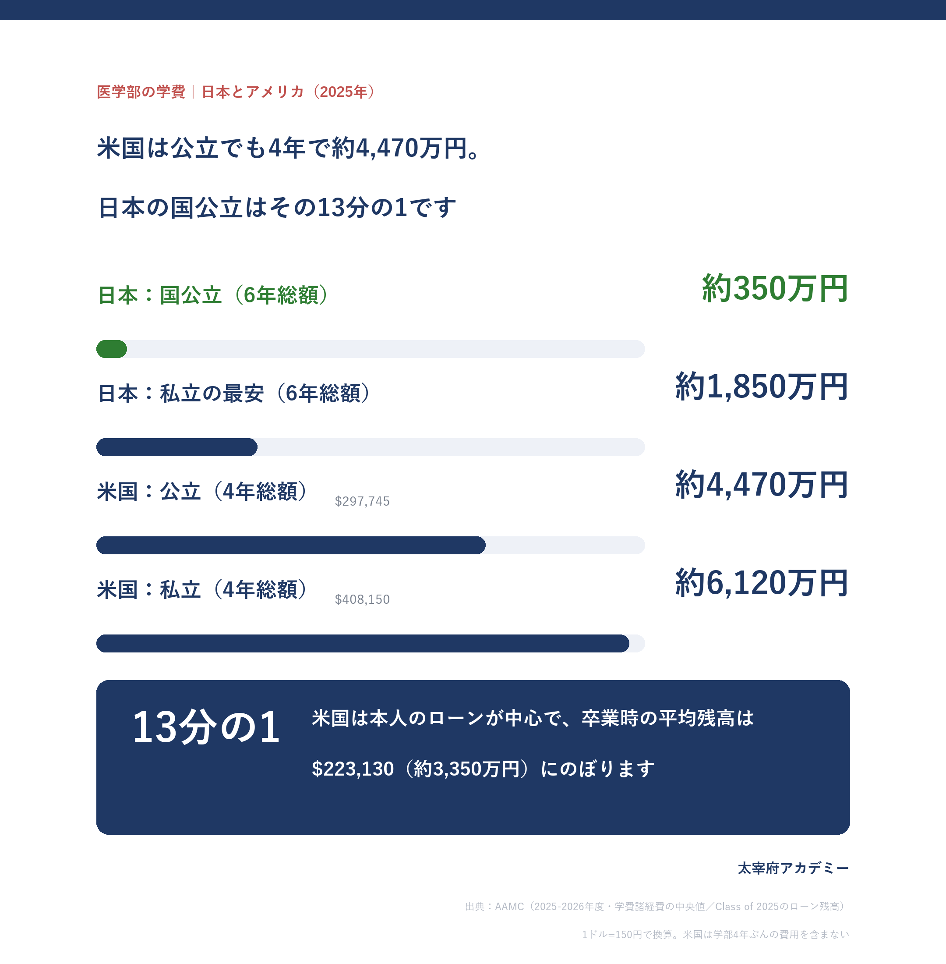Click the $297,745 dollar figure
The height and width of the screenshot is (964, 946).
[362, 501]
